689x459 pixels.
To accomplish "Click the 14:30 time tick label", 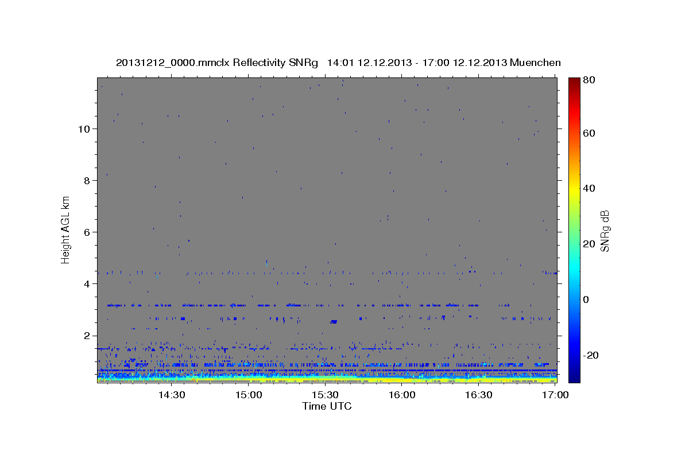I will point(171,395).
